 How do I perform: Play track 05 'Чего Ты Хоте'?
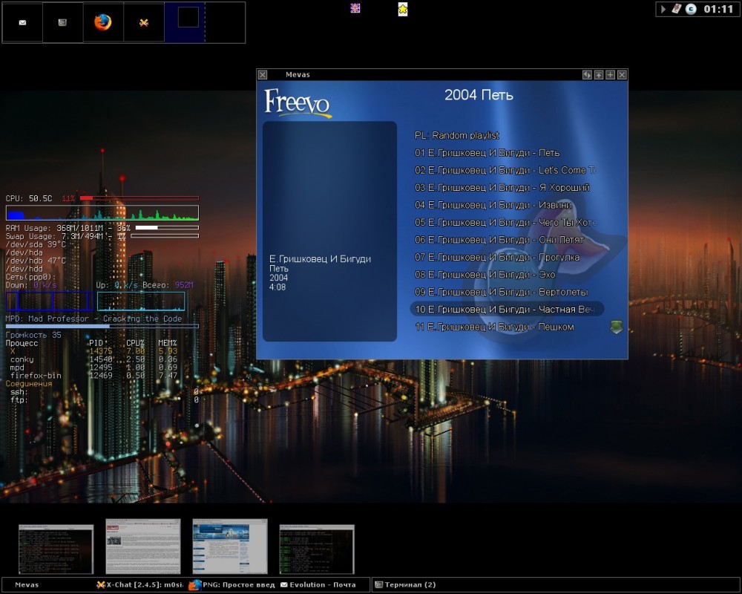(506, 222)
